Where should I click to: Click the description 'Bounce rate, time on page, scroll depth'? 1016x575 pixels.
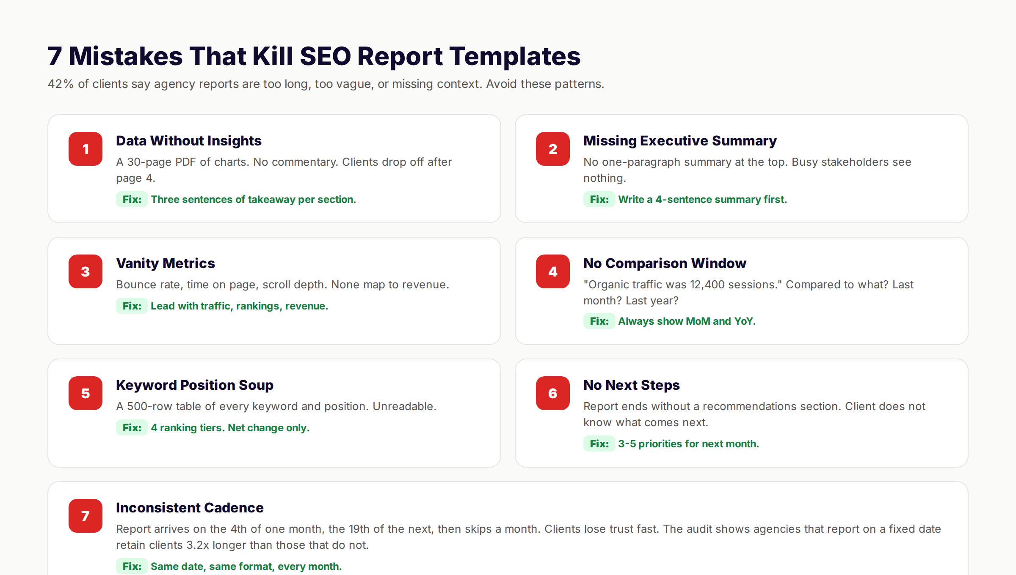pos(283,285)
